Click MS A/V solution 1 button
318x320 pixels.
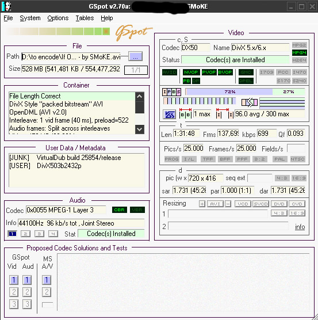(47, 280)
